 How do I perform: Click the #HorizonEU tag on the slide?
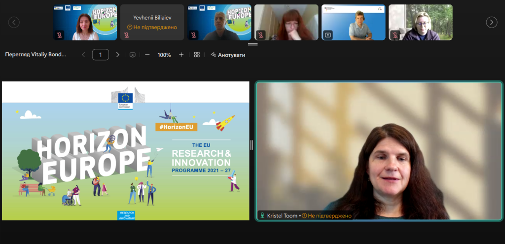point(176,127)
